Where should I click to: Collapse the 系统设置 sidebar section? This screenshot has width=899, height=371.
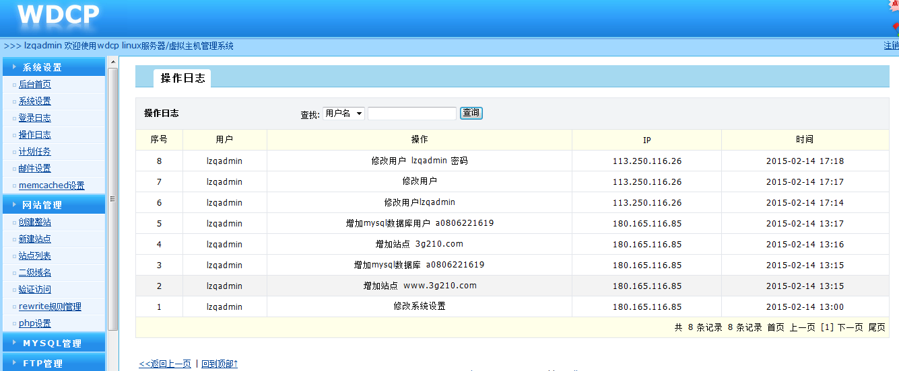[42, 67]
